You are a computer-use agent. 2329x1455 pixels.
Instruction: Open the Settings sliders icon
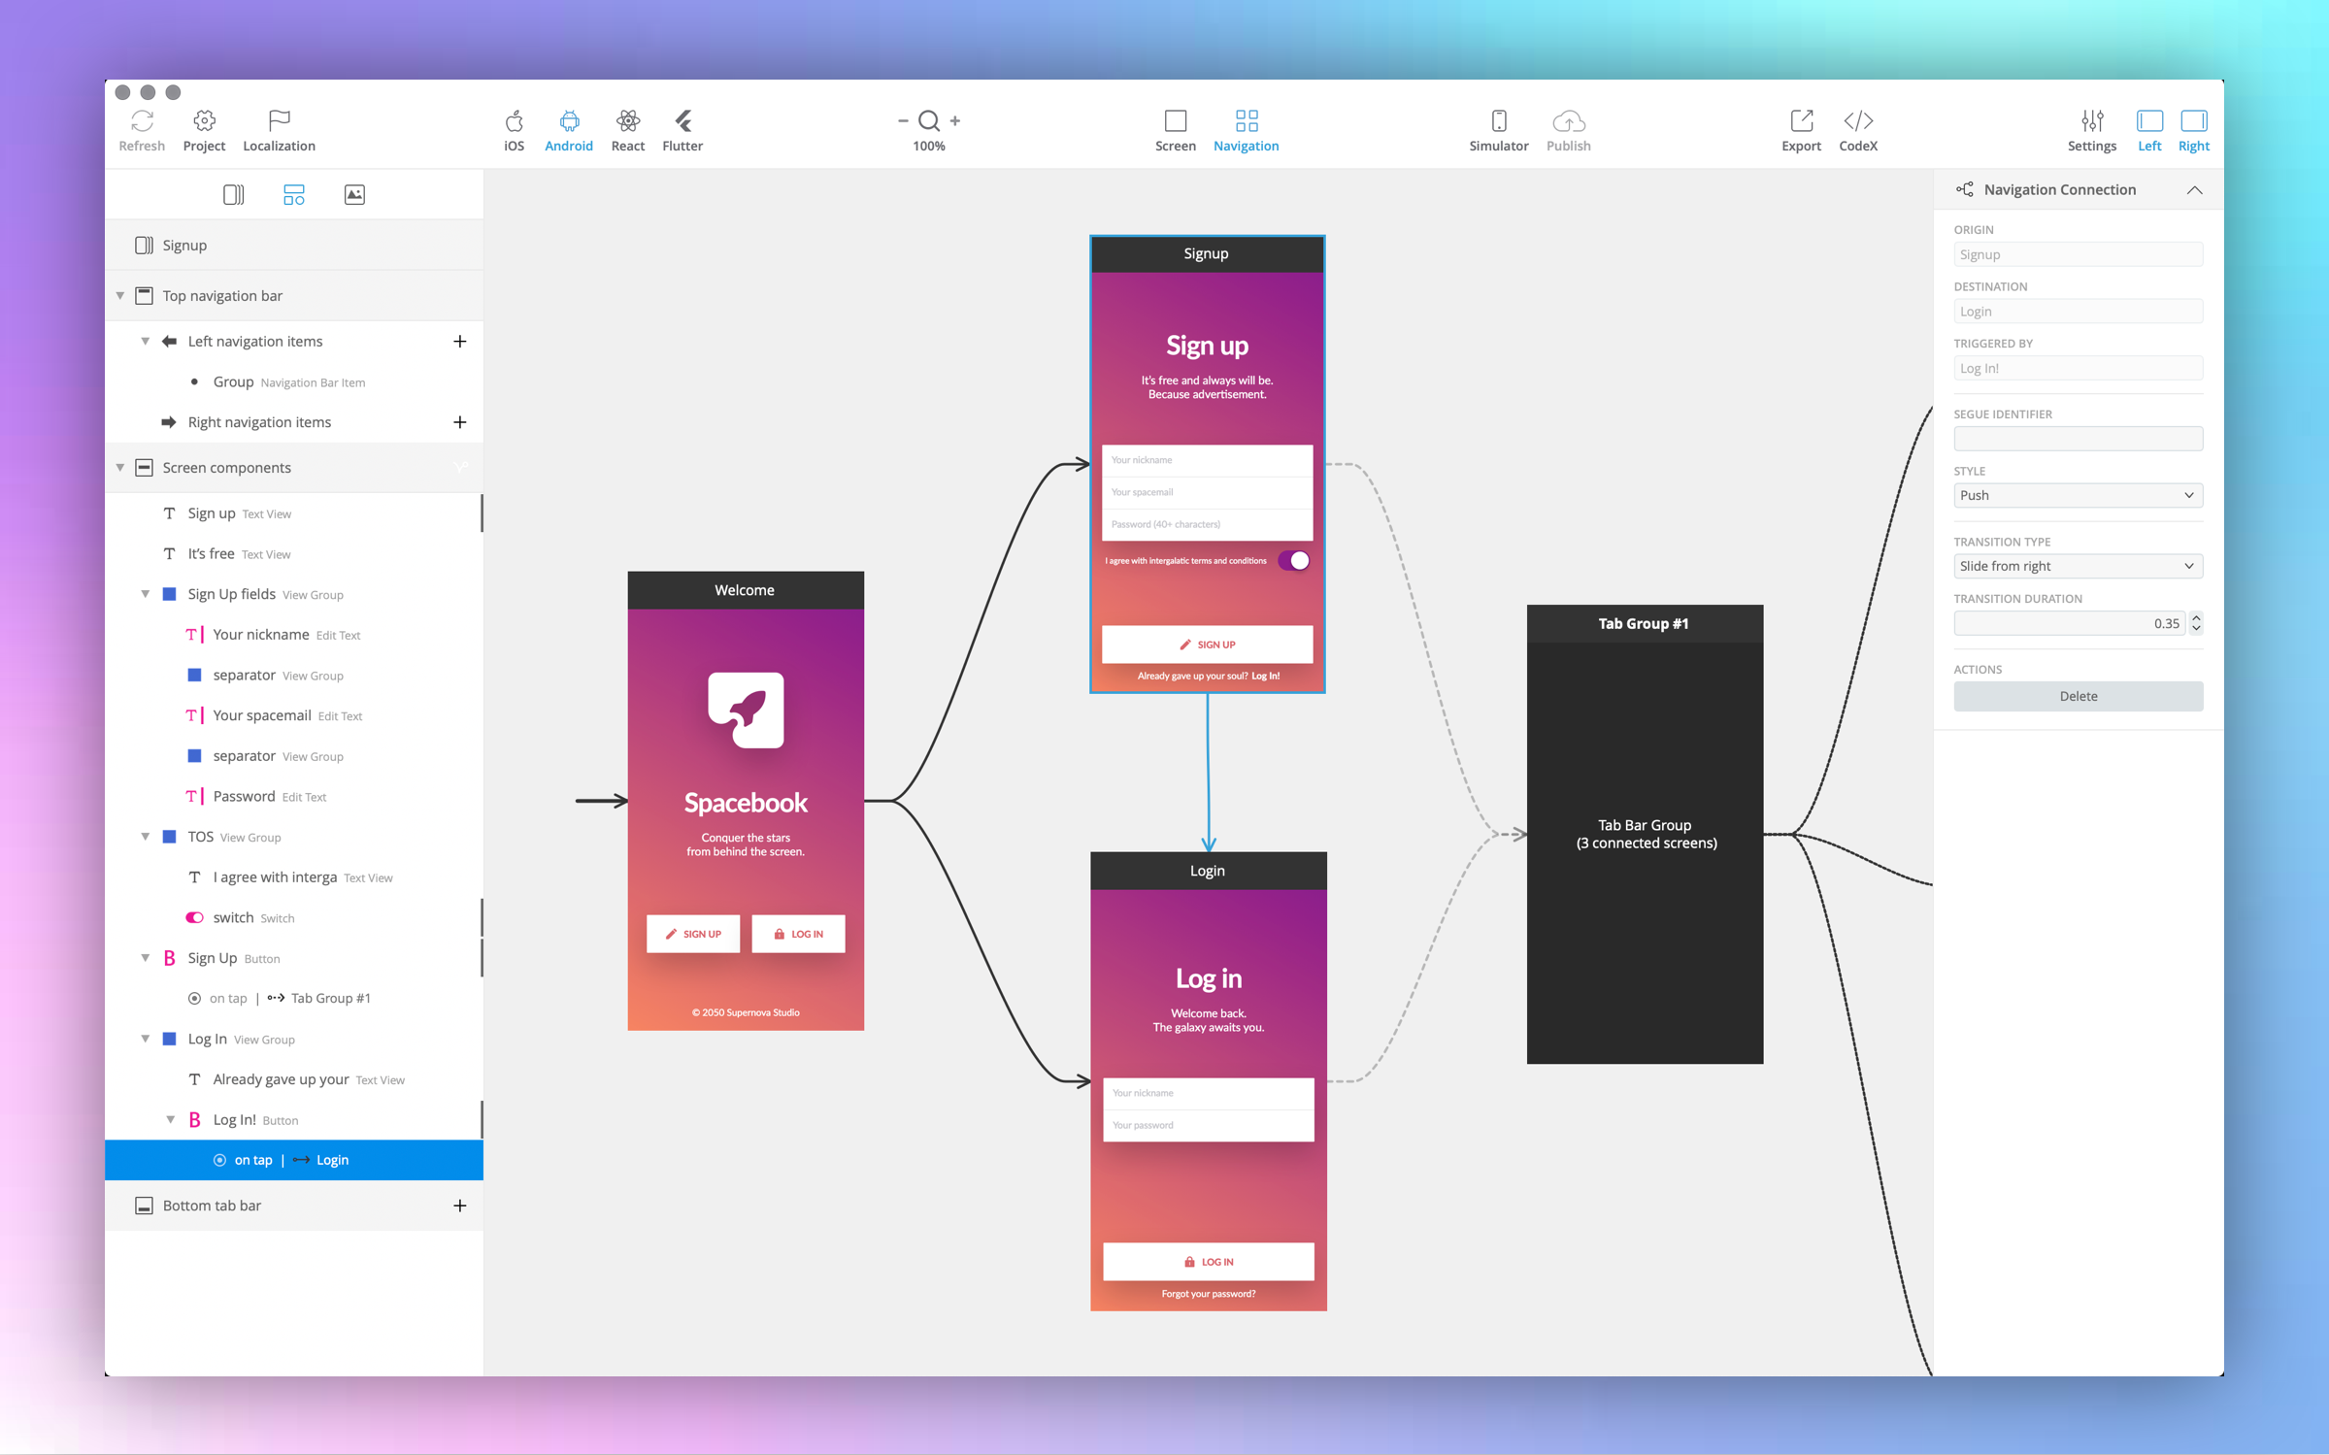tap(2091, 121)
